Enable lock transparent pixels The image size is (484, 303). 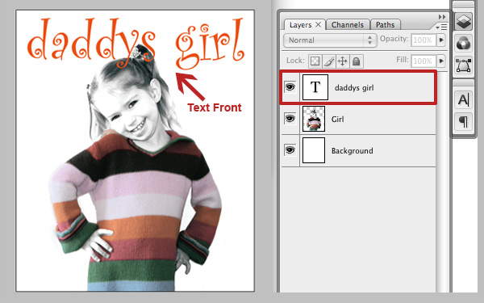[315, 61]
